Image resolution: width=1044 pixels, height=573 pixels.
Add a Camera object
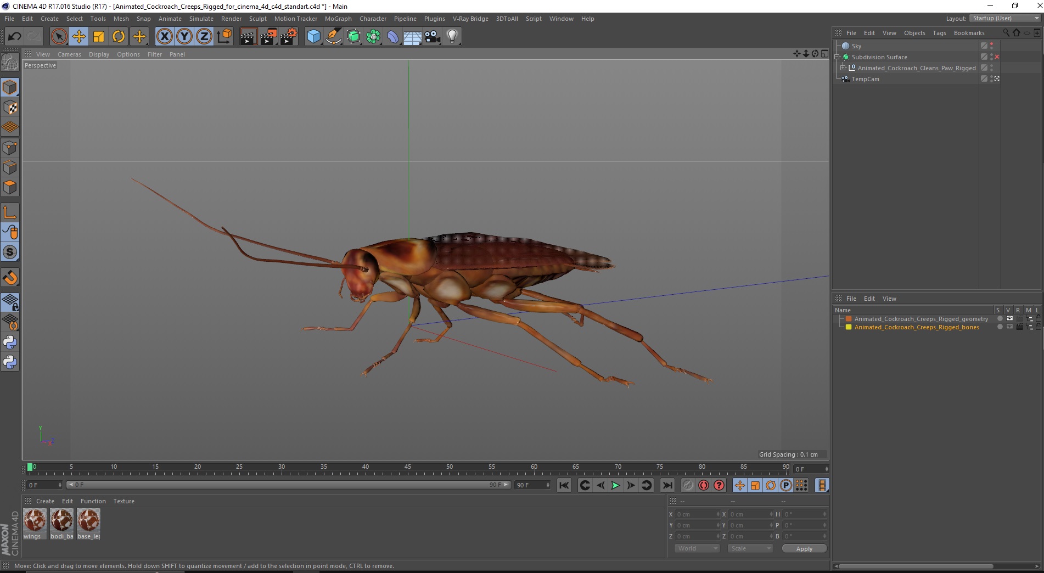click(433, 37)
